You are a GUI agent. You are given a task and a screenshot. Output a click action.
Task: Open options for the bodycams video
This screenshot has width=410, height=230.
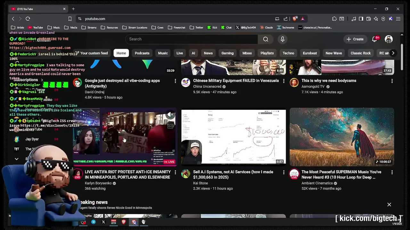coord(392,81)
